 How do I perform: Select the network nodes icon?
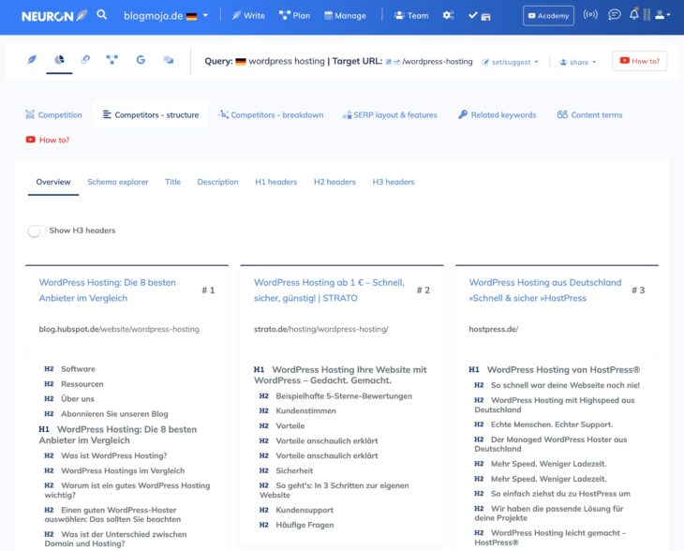[x=112, y=59]
